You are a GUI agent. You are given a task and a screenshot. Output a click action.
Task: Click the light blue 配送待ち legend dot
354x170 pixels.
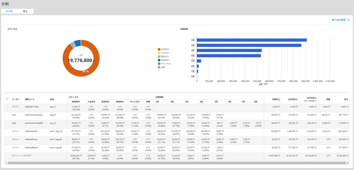(159, 56)
